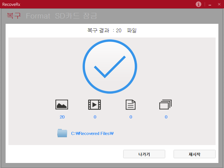The width and height of the screenshot is (224, 168).
Task: Open the Format tab
Action: tap(38, 16)
